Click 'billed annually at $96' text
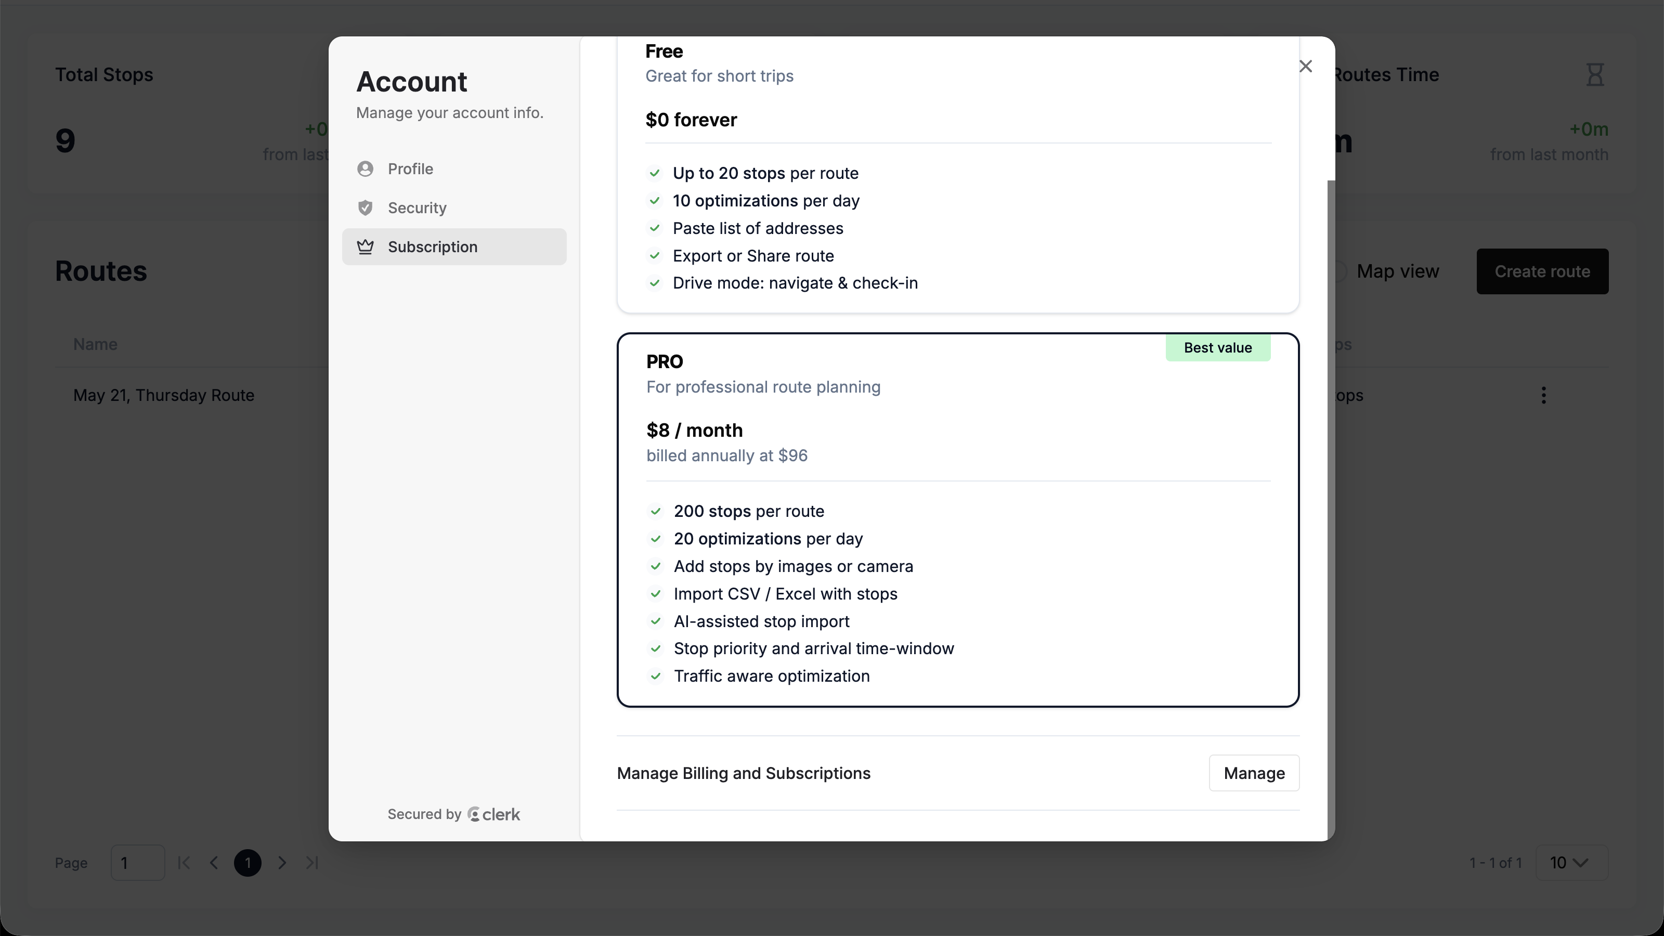Screen dimensions: 1664x936 [727, 456]
